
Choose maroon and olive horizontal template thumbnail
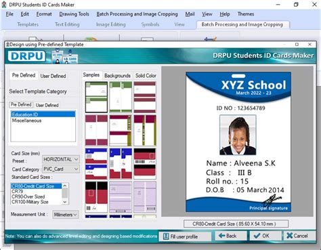pyautogui.click(x=121, y=130)
